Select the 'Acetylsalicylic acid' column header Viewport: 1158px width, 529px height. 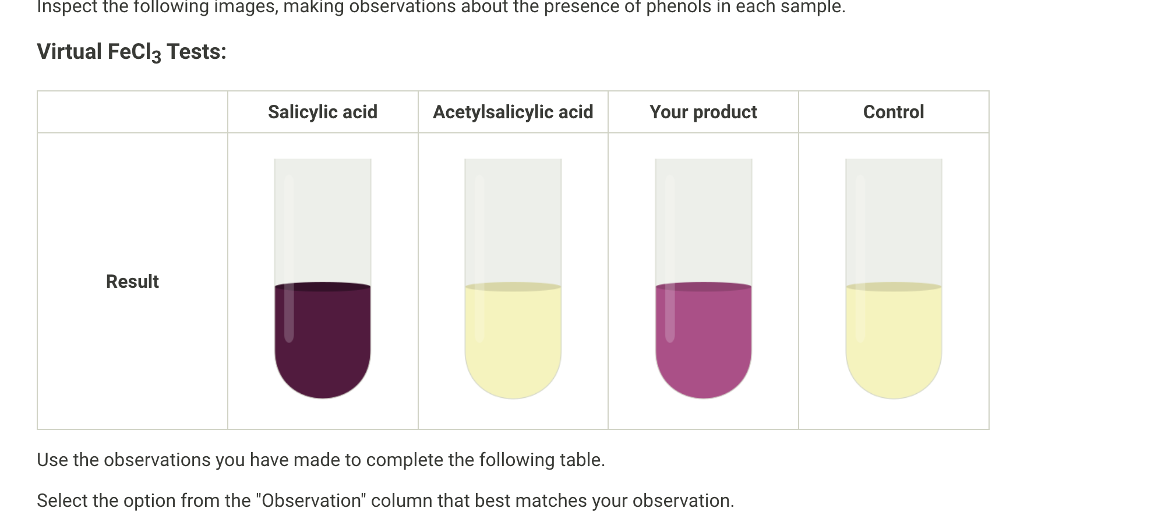513,112
